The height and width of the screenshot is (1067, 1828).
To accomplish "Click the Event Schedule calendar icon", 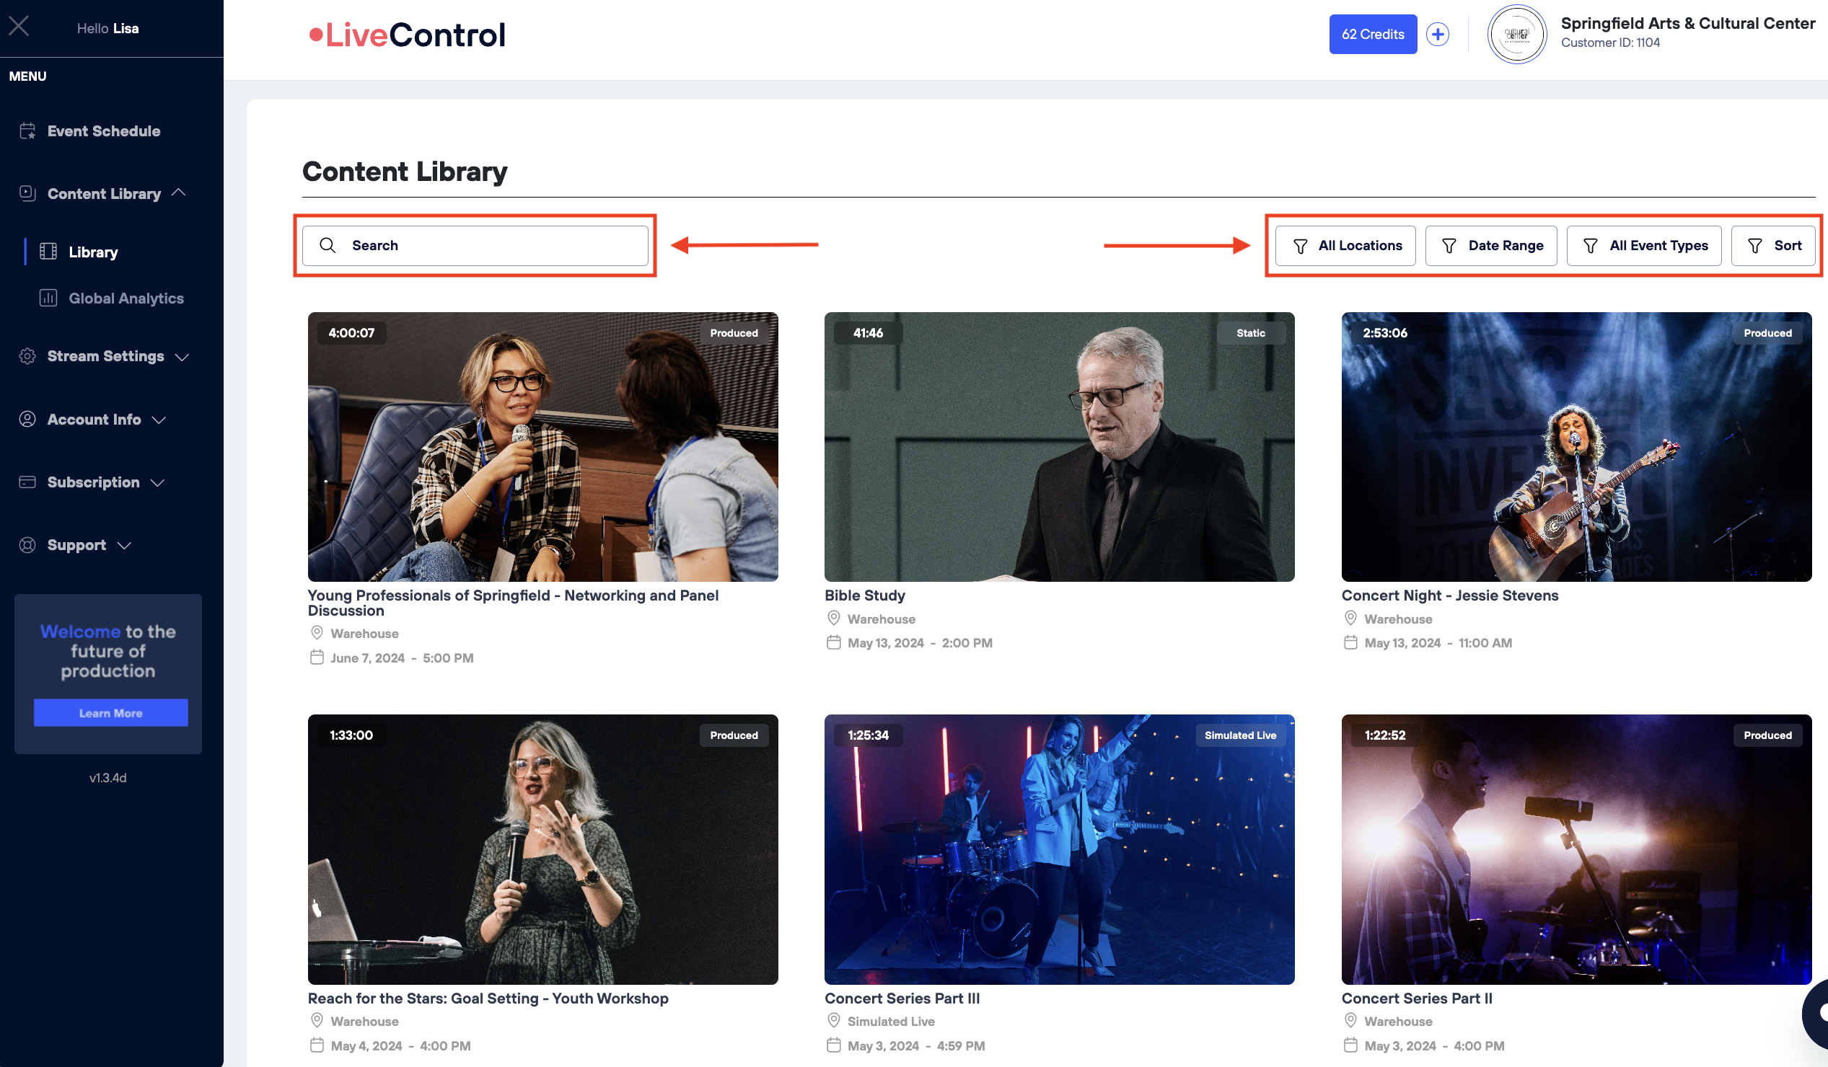I will tap(27, 131).
